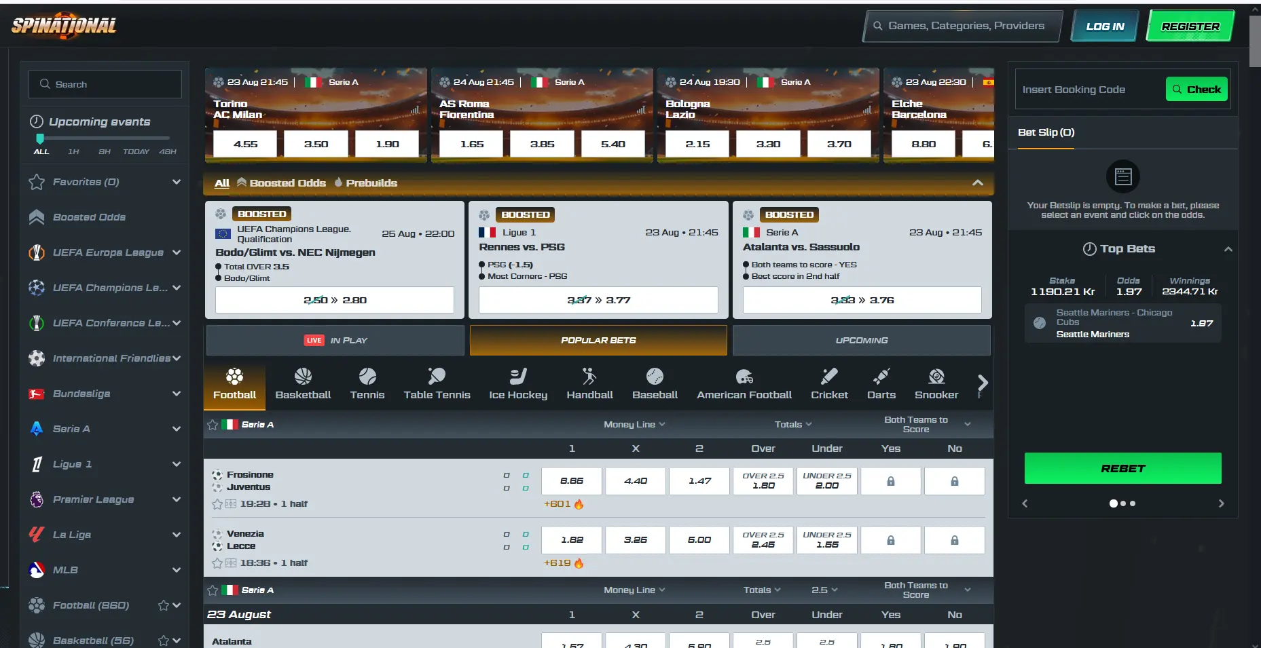Select the Handball sport icon
The image size is (1261, 648).
[589, 377]
